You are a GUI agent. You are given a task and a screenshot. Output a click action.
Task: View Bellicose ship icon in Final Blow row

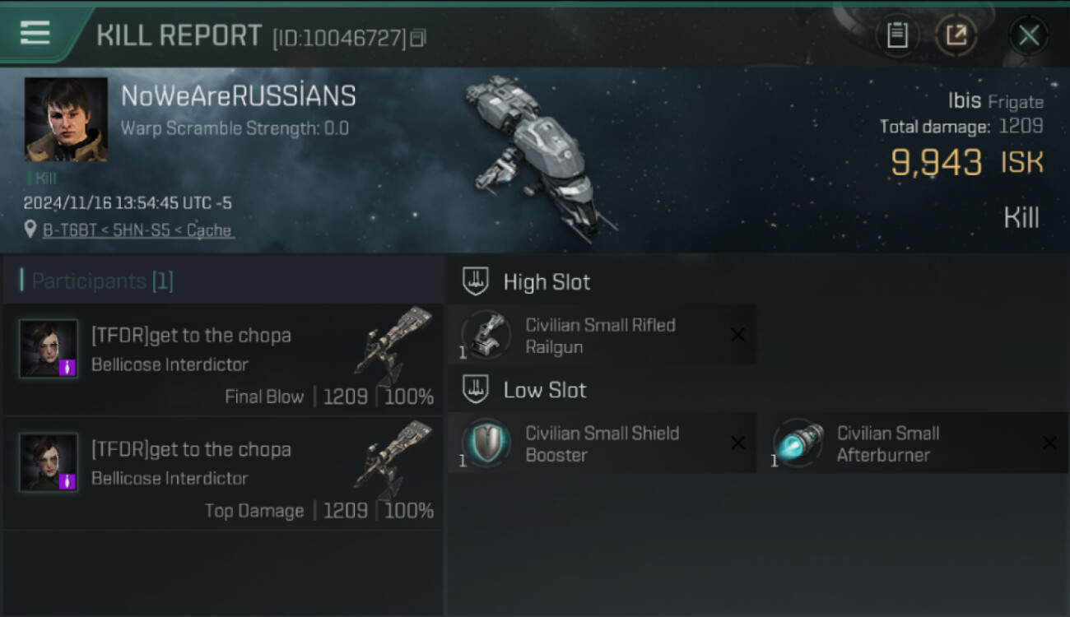[x=393, y=346]
